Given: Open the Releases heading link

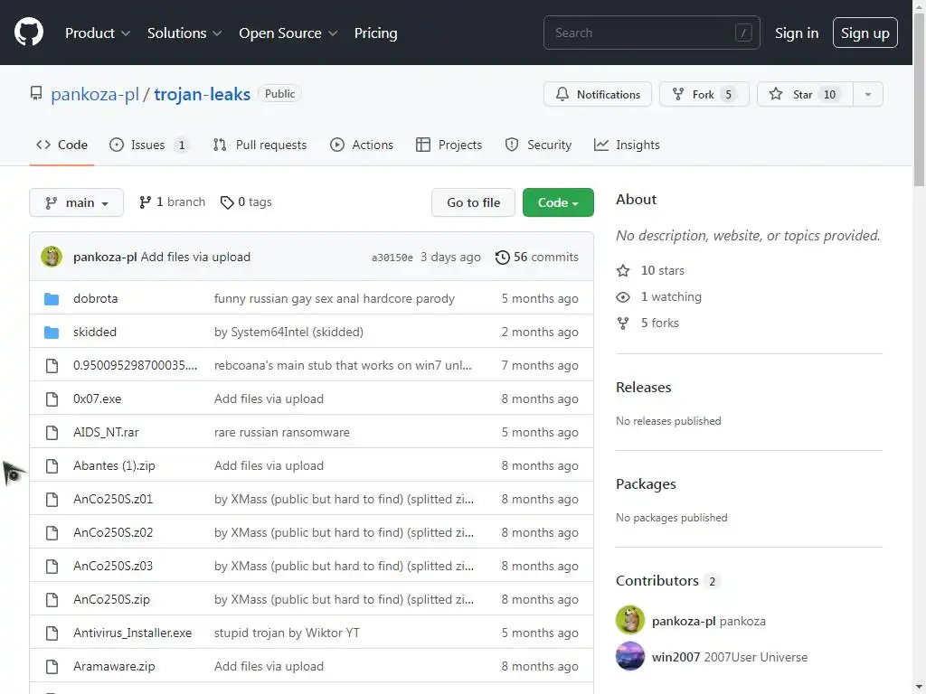Looking at the screenshot, I should click(643, 387).
